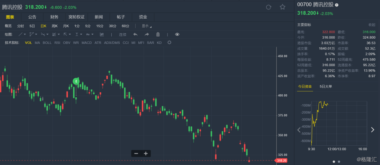
Task: Select the regression chart drawing tool
Action: click(54, 34)
